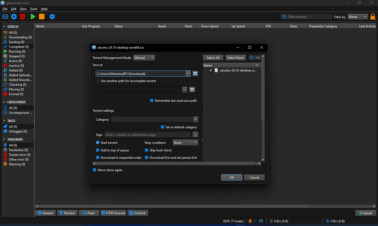Click the incomplete path browse folder icon
This screenshot has height=226, width=378.
192,90
